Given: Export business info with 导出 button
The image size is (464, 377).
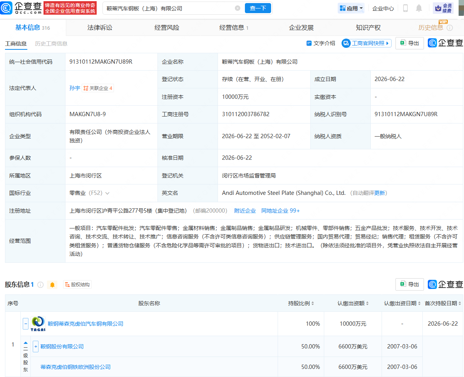Looking at the screenshot, I should pyautogui.click(x=410, y=43).
